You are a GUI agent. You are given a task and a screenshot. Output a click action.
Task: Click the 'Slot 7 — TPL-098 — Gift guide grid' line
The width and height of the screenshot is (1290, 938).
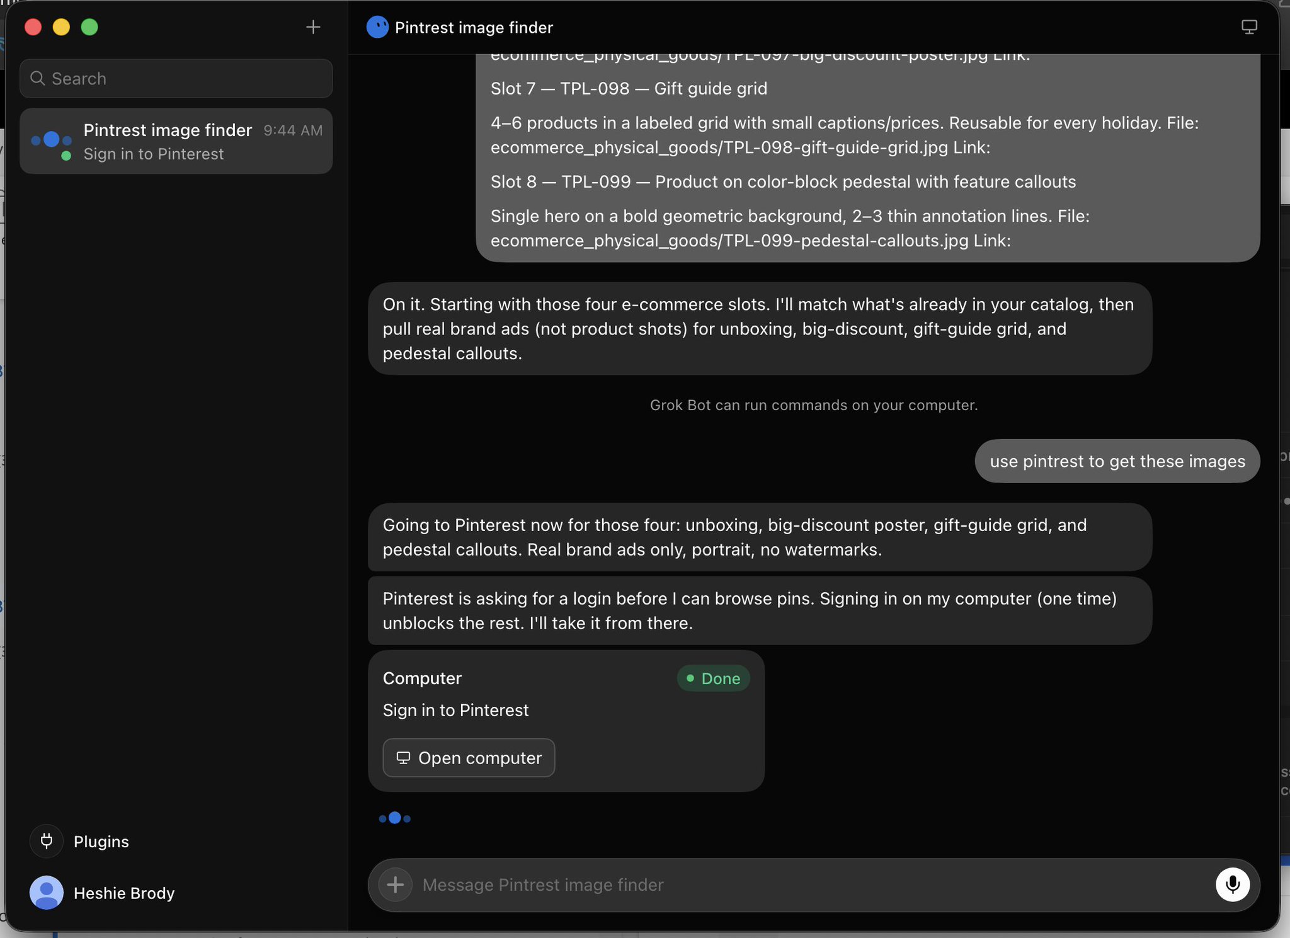[x=629, y=89]
